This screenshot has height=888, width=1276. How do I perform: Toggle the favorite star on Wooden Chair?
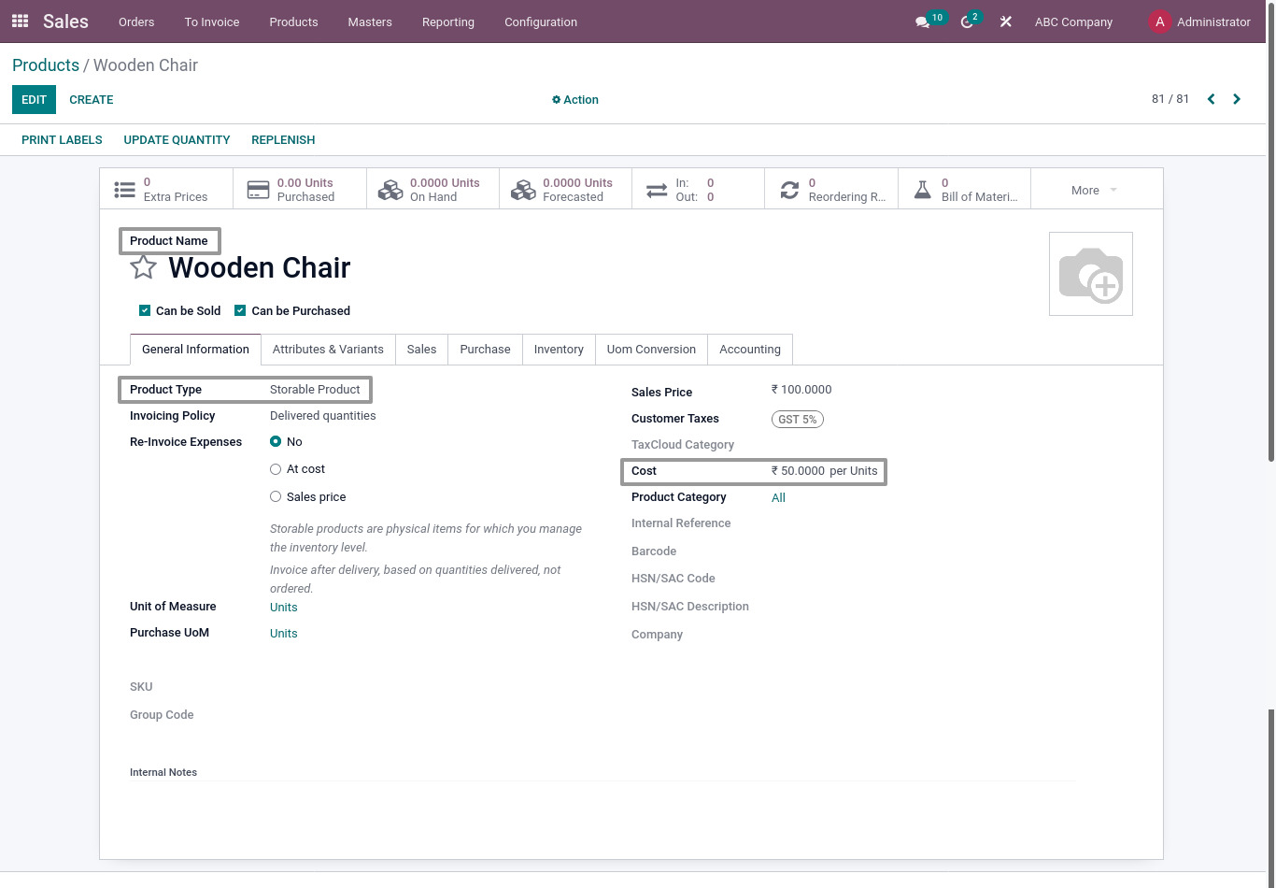pos(142,267)
